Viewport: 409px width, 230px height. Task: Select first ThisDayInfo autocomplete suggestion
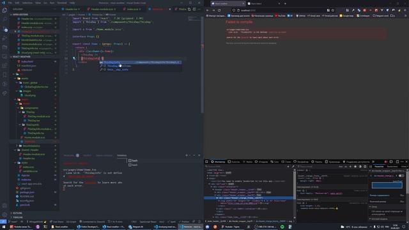141,63
